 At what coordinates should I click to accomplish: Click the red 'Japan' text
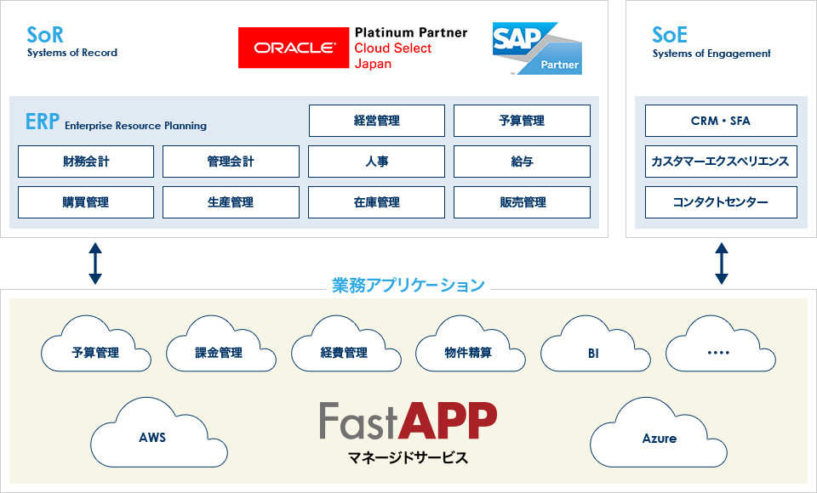coord(373,64)
